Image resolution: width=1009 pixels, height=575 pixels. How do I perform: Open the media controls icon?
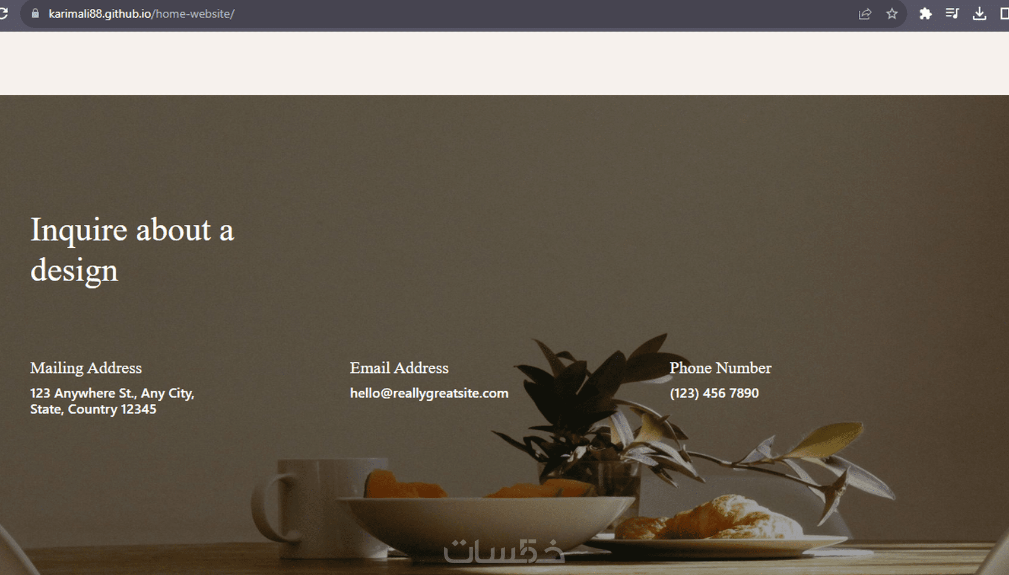952,13
